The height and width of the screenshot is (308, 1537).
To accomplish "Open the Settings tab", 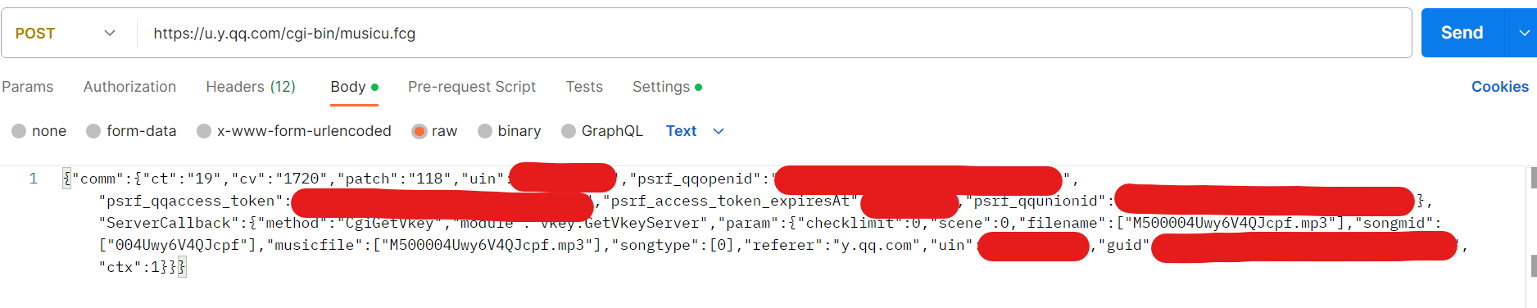I will [x=667, y=87].
